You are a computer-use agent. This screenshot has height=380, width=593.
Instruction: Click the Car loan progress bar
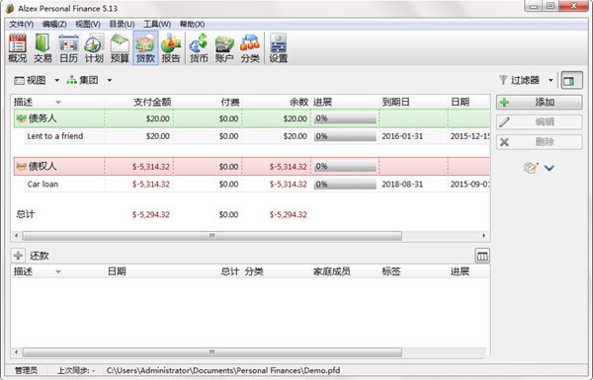pos(345,185)
